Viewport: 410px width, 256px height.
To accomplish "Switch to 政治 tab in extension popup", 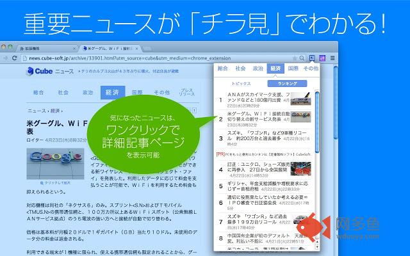I will click(258, 68).
